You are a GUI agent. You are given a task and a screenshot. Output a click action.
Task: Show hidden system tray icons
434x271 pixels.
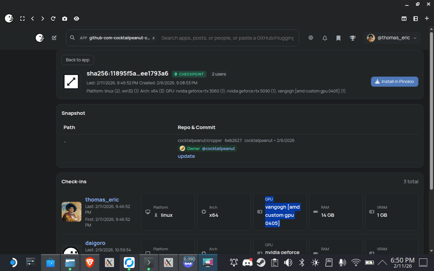382,263
